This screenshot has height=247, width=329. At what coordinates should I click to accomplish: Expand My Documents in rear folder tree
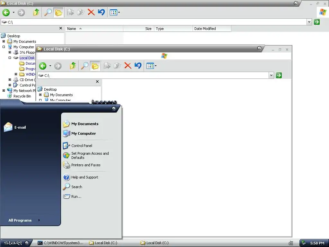4,41
